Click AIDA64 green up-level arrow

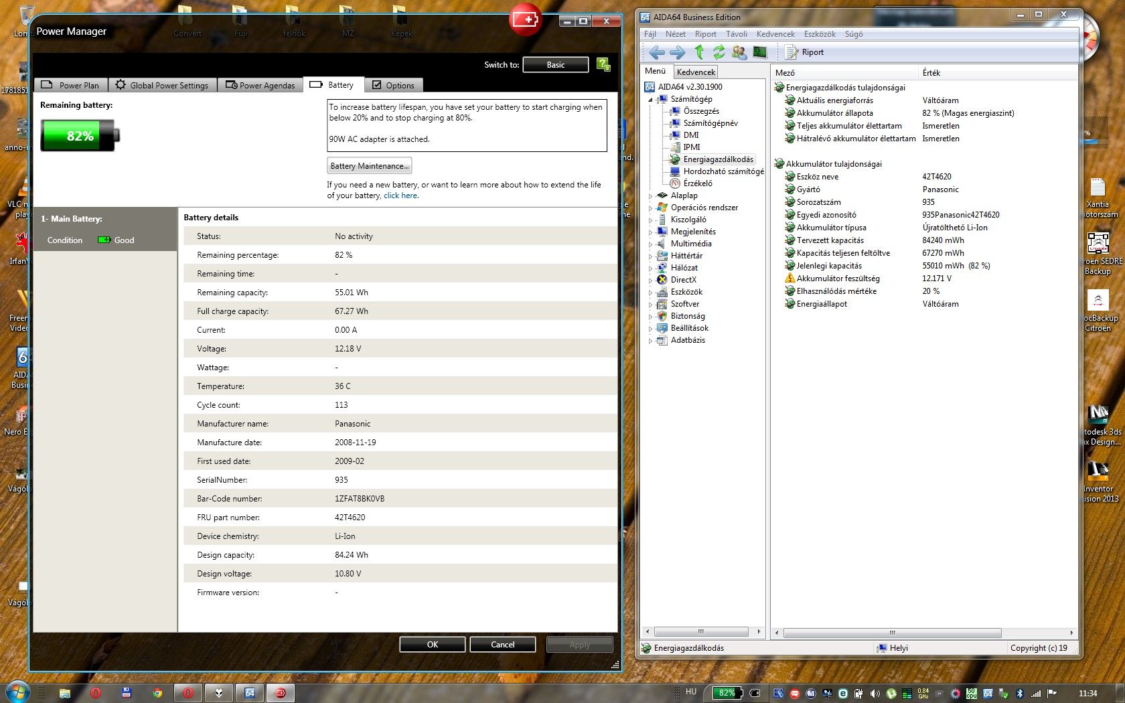(698, 52)
